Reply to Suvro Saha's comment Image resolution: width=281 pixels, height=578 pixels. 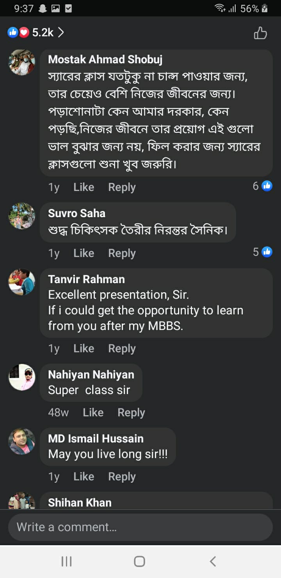click(122, 253)
